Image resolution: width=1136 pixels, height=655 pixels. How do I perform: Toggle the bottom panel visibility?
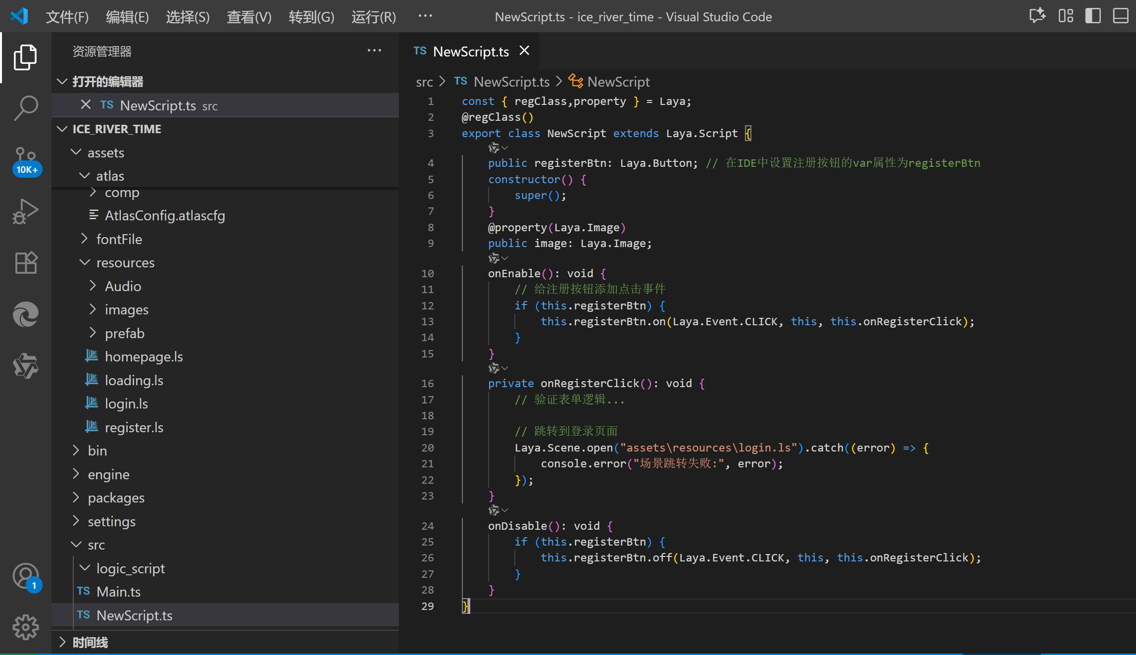click(x=1120, y=16)
